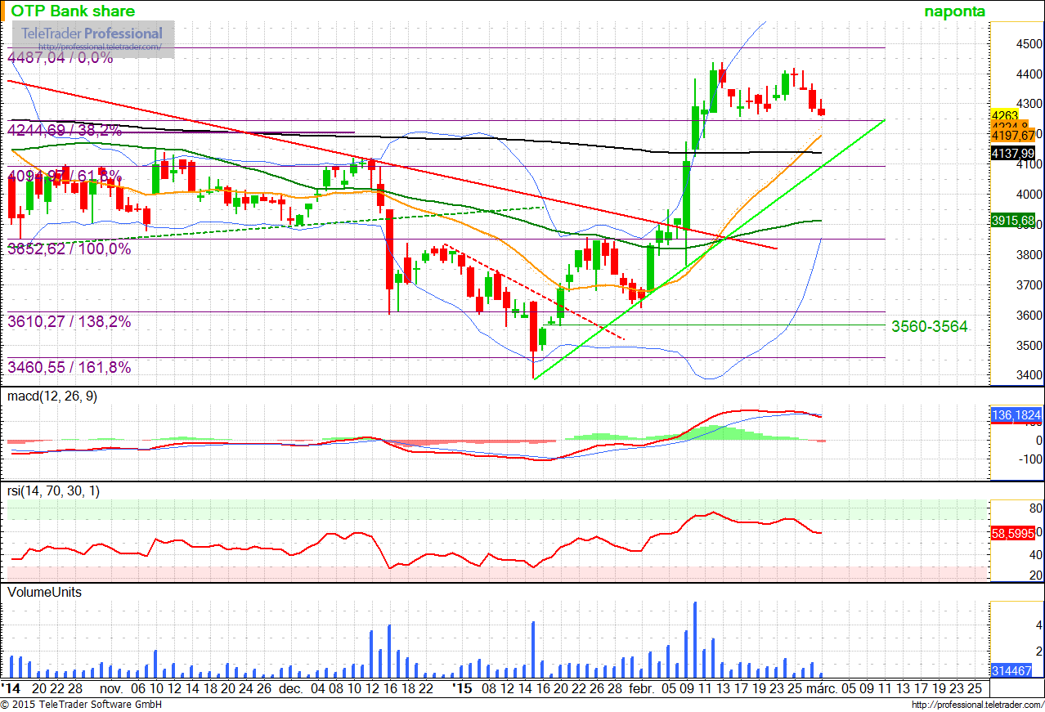This screenshot has width=1045, height=712.
Task: Select the "3610,27 / 138,2%" Fibonacci label
Action: tap(70, 322)
